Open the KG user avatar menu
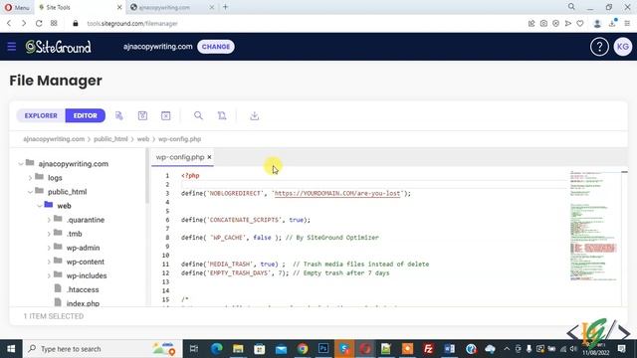 pyautogui.click(x=622, y=47)
